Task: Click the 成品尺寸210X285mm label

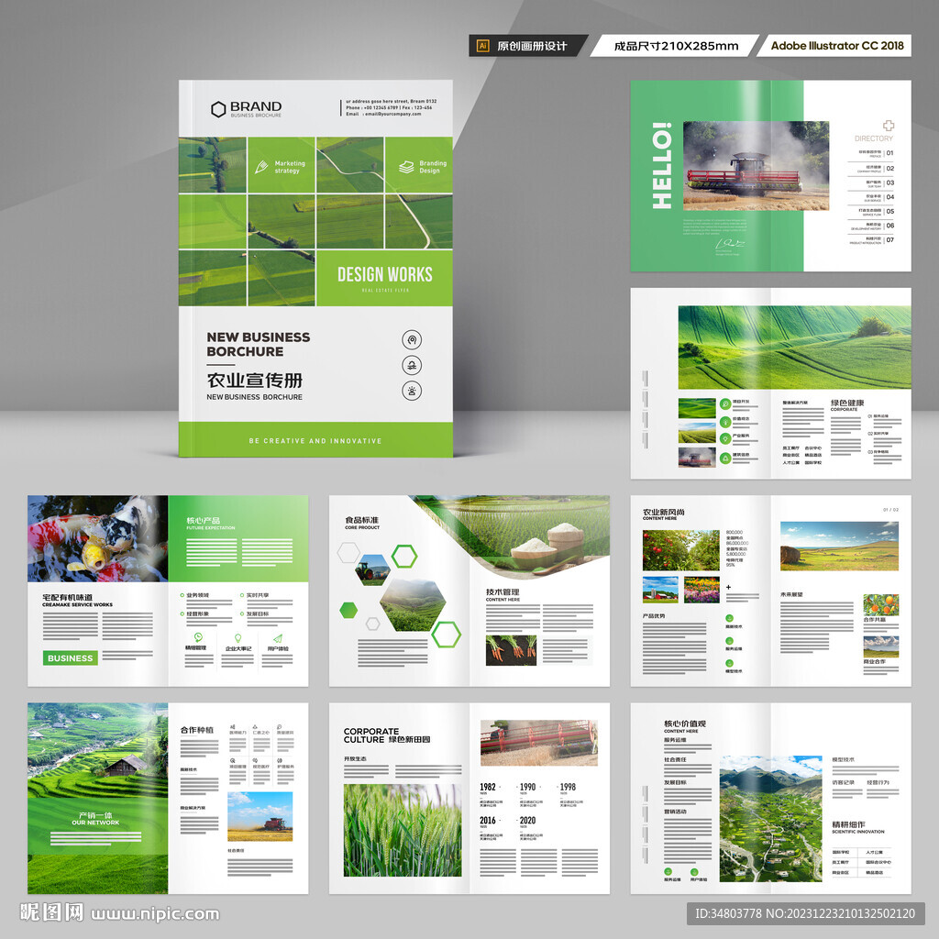Action: coord(676,46)
